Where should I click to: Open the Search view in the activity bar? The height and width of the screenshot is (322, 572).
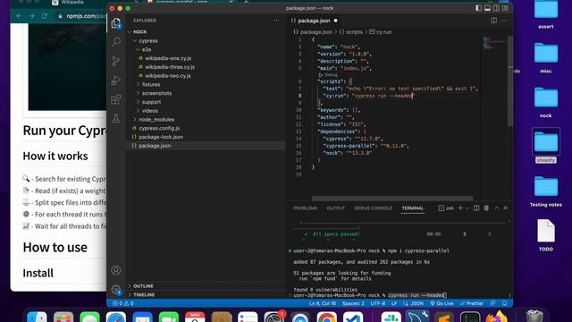point(116,41)
